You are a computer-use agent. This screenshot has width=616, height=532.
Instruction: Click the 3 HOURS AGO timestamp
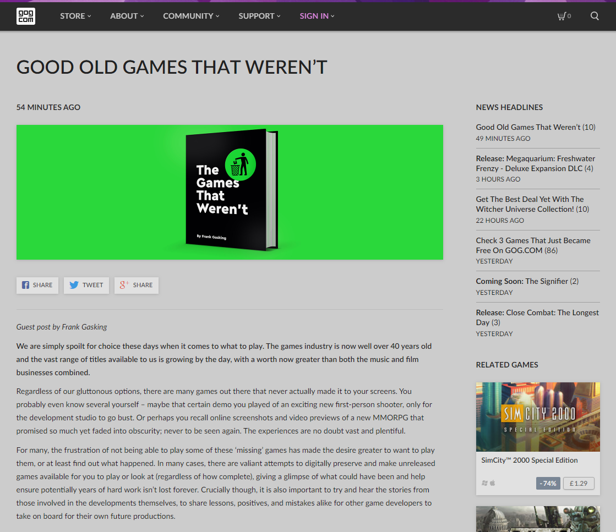pos(498,179)
